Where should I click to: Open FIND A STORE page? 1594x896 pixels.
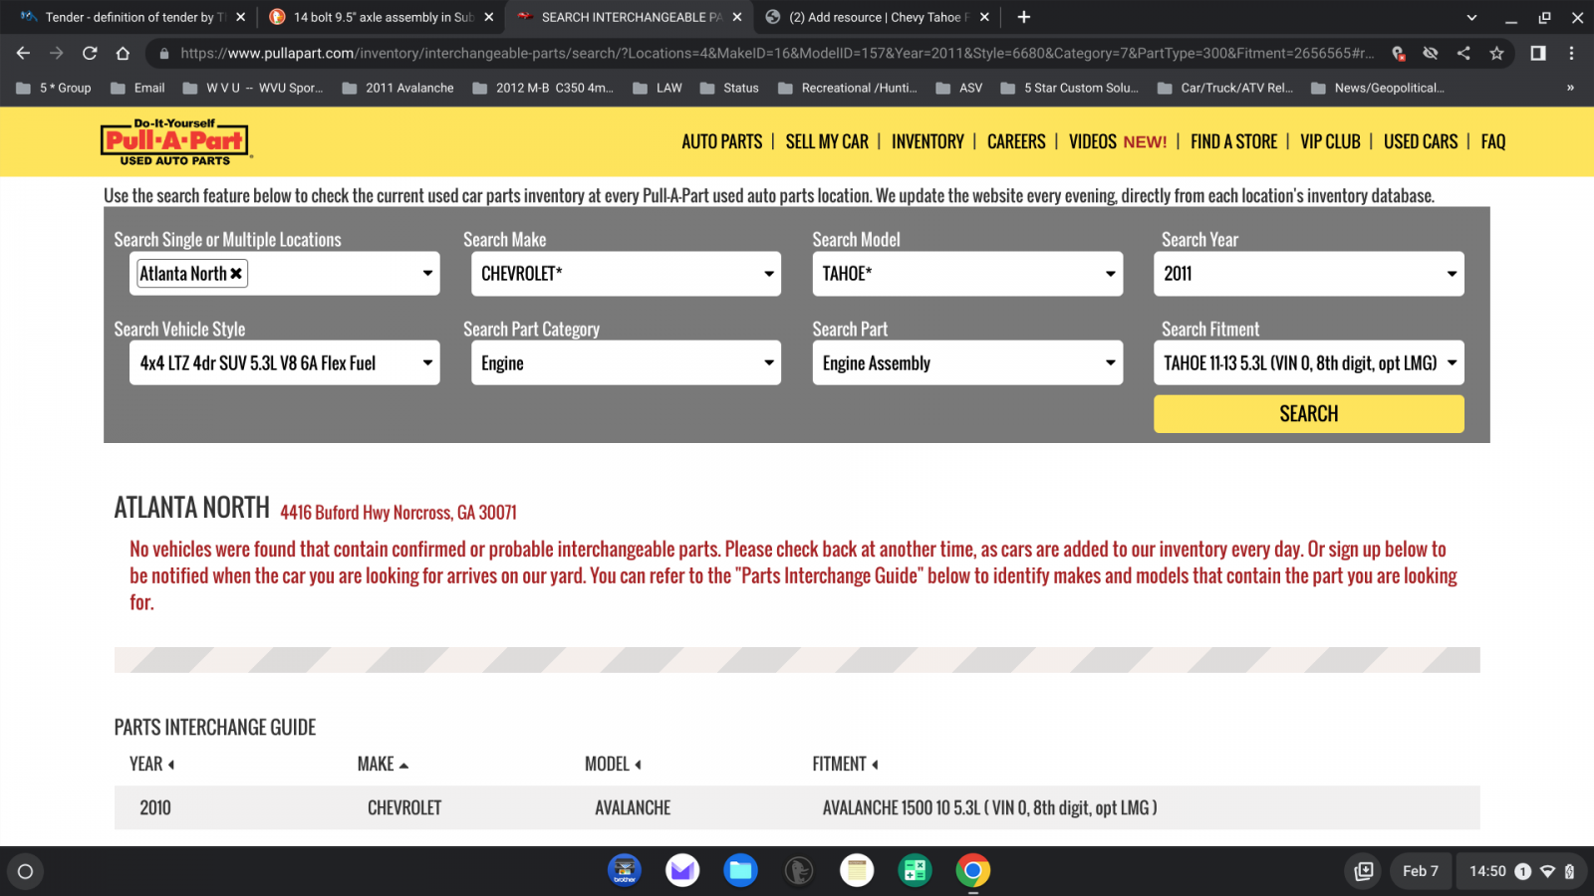1233,141
